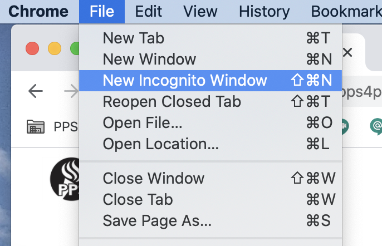Choose Open Location... menu entry

click(210, 144)
